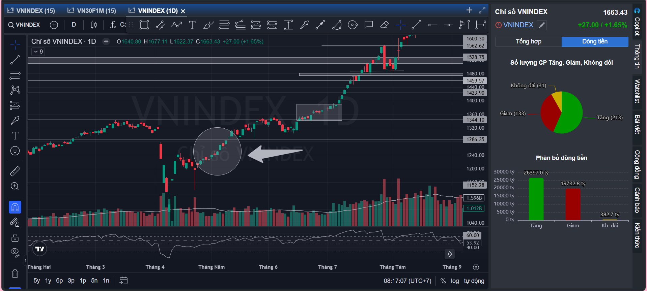Open the candlestick chart style dropdown
The width and height of the screenshot is (647, 291).
tap(94, 25)
